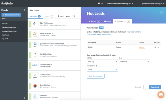Select the People tab in Hot Leads

tap(48, 16)
